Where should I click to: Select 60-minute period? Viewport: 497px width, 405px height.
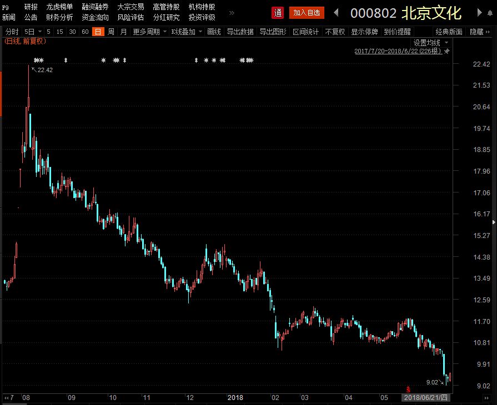(85, 32)
